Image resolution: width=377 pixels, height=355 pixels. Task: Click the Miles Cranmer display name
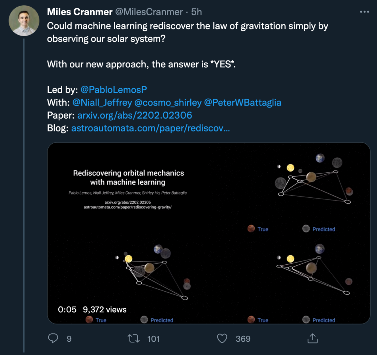[80, 12]
